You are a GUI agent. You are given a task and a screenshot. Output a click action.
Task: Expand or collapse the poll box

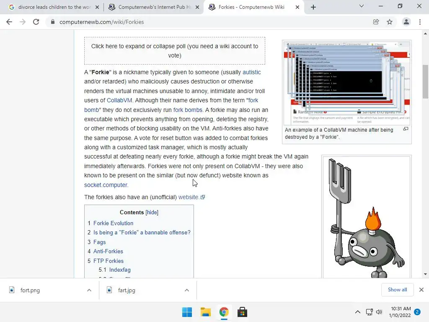[175, 51]
